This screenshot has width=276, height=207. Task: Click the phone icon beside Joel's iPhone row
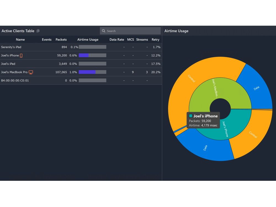coord(21,56)
